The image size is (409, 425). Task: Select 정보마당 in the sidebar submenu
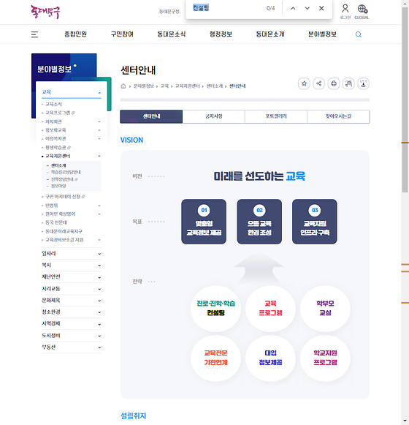(58, 187)
